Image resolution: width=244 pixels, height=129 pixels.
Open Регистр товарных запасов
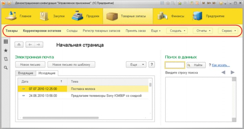(102, 31)
